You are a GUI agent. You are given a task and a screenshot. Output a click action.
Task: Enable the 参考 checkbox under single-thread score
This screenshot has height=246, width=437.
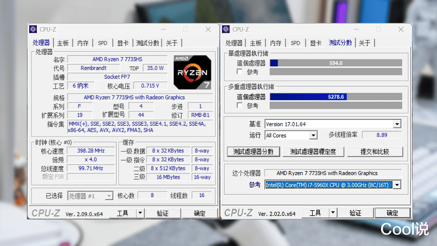239,71
